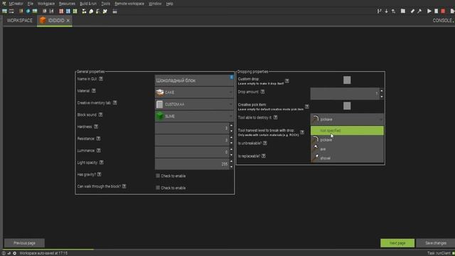Click the remote branch setup icon
This screenshot has height=256, width=455.
(379, 11)
